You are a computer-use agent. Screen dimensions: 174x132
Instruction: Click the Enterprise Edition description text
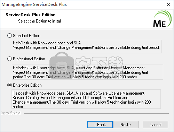(86, 99)
